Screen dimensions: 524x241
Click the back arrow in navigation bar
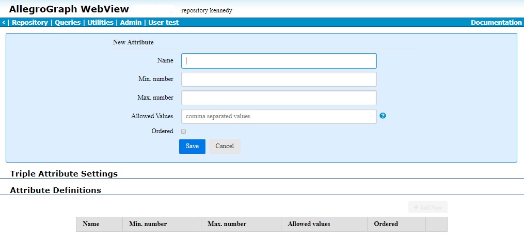tap(4, 23)
